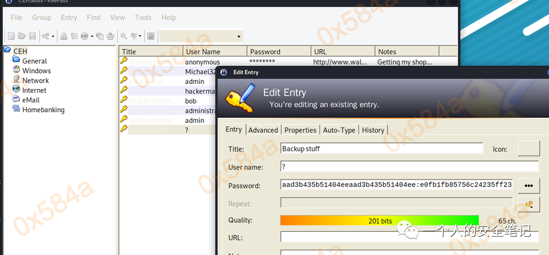
Task: Open the Find menu
Action: coord(94,18)
